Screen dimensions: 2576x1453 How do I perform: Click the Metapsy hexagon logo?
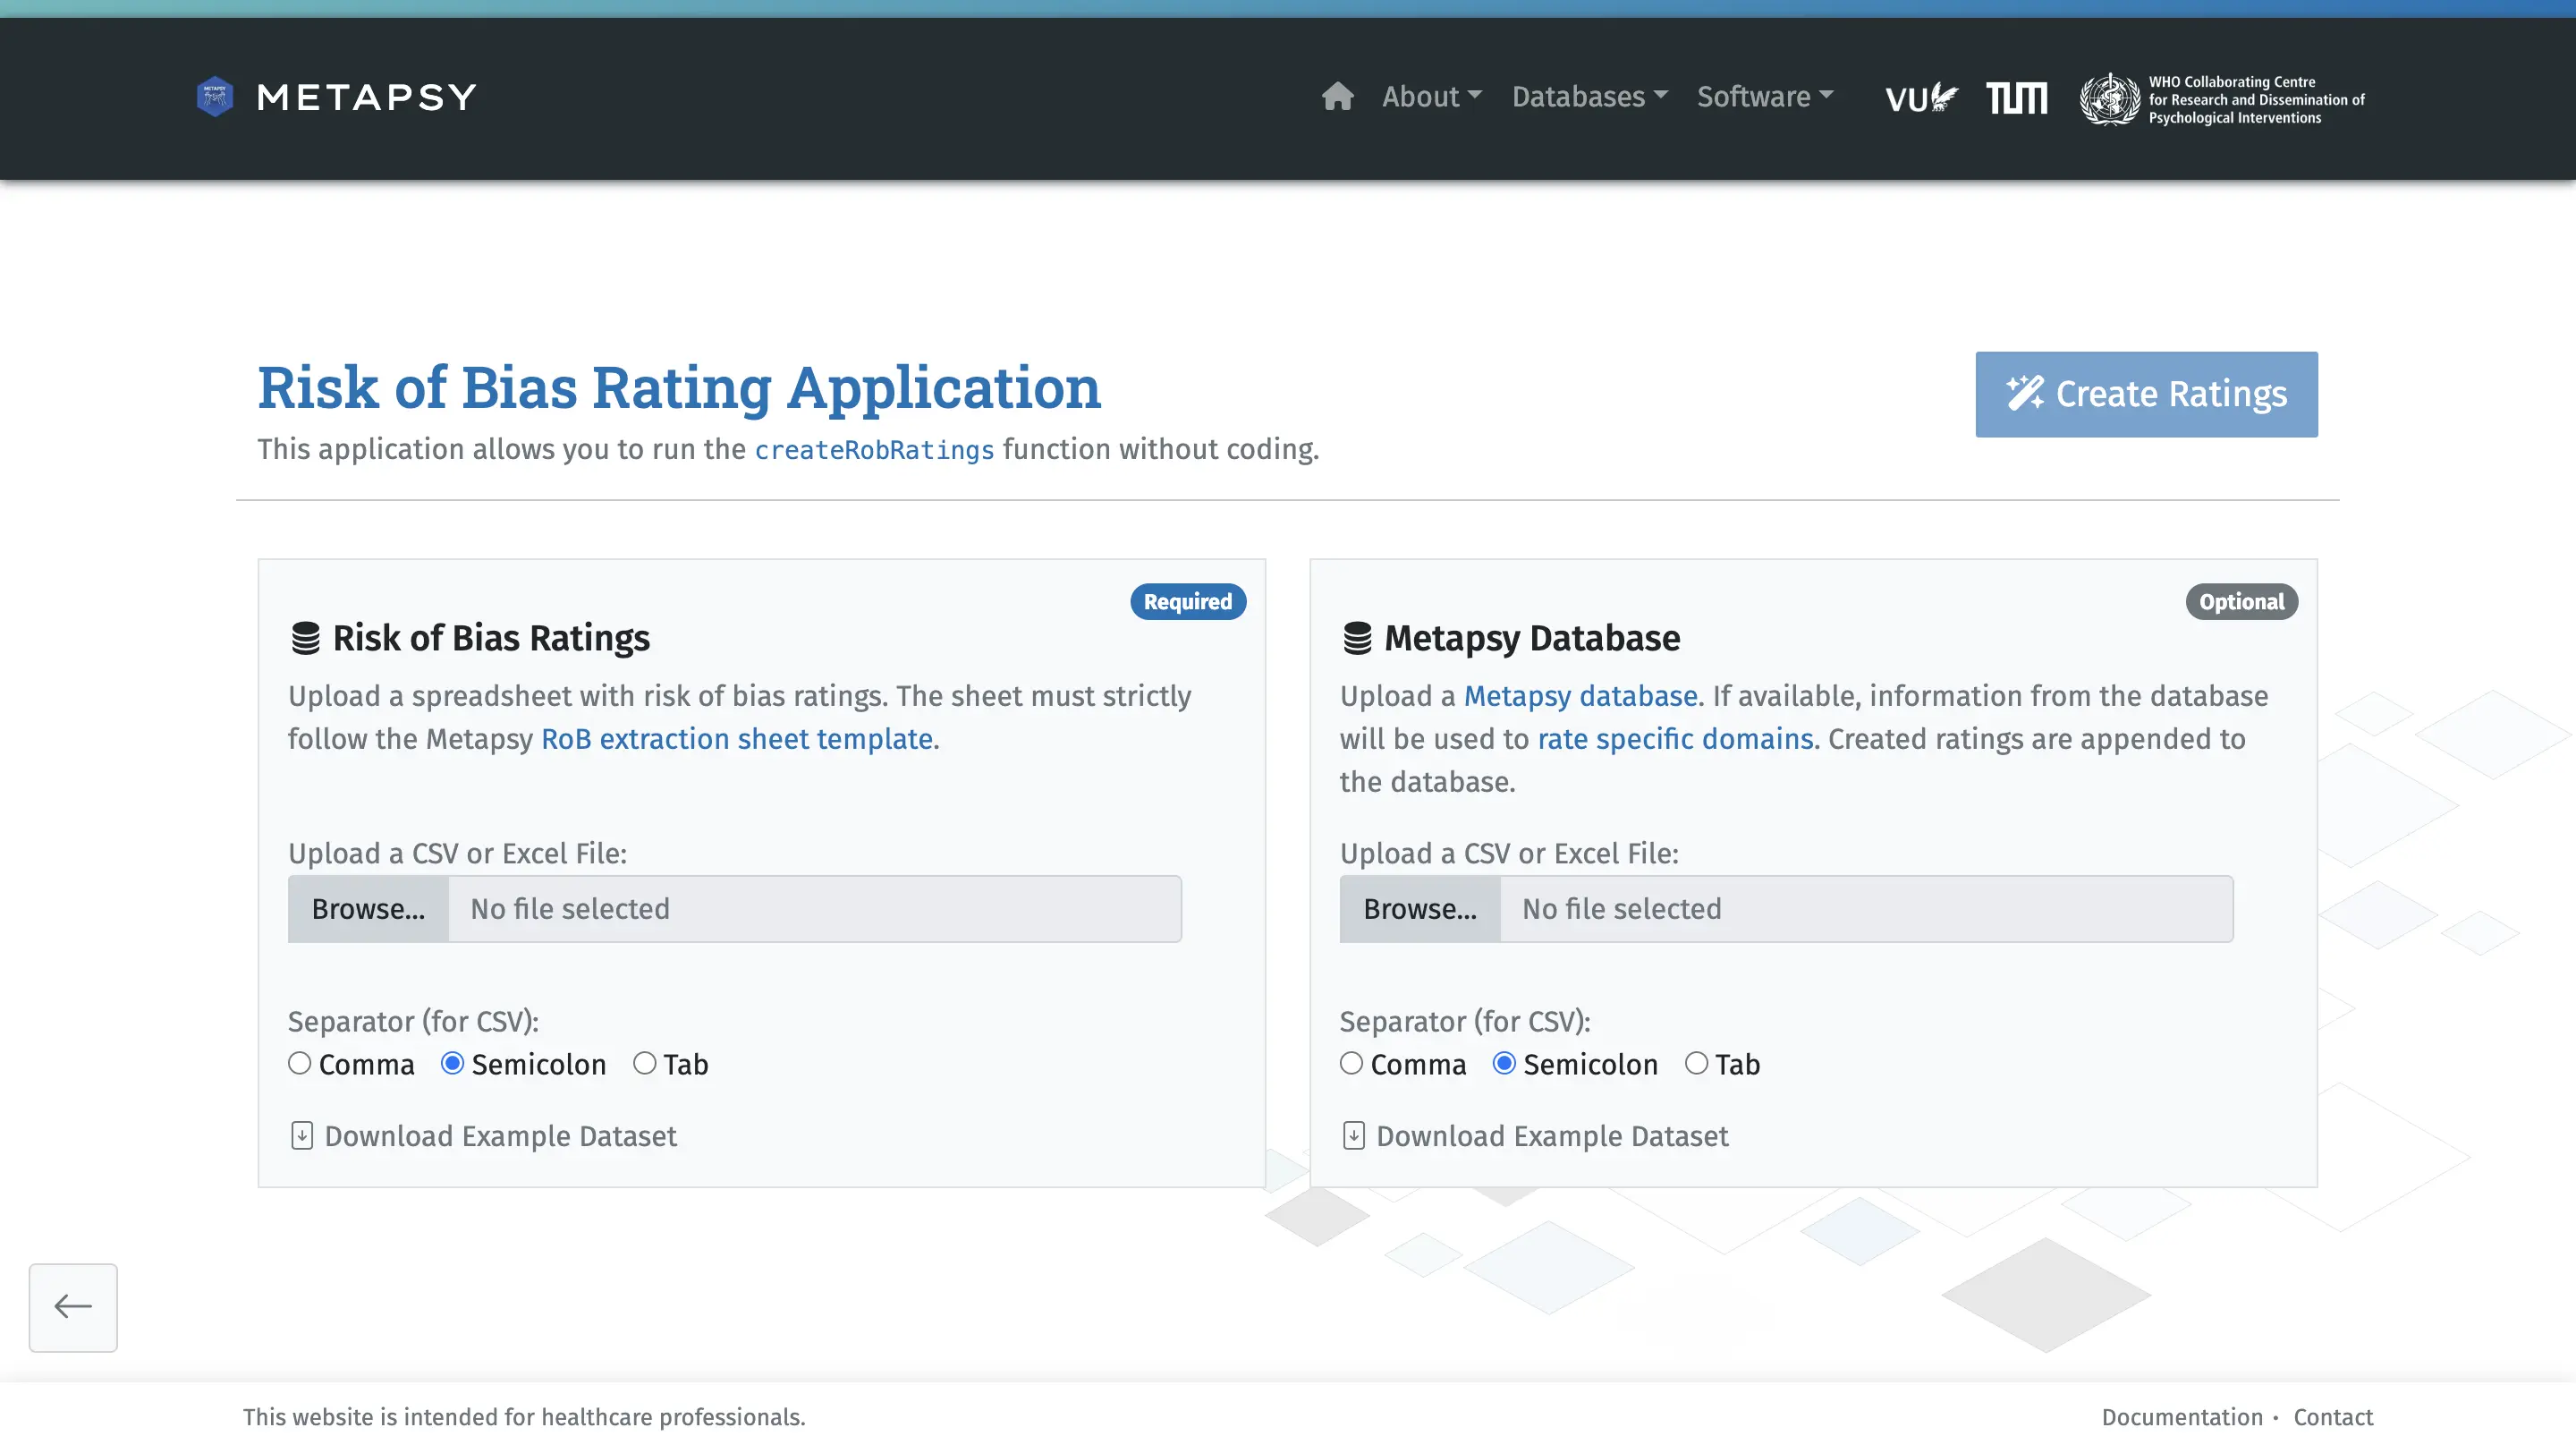(214, 97)
